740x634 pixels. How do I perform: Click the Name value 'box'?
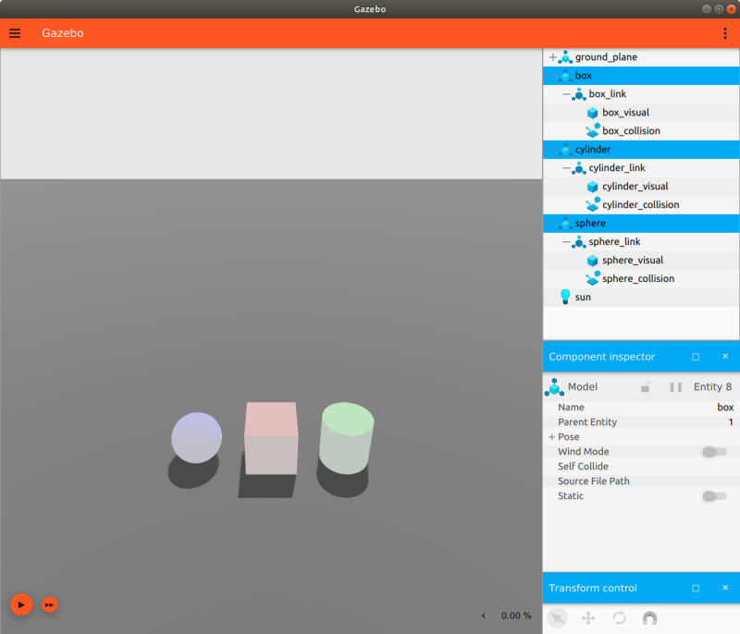coord(725,408)
